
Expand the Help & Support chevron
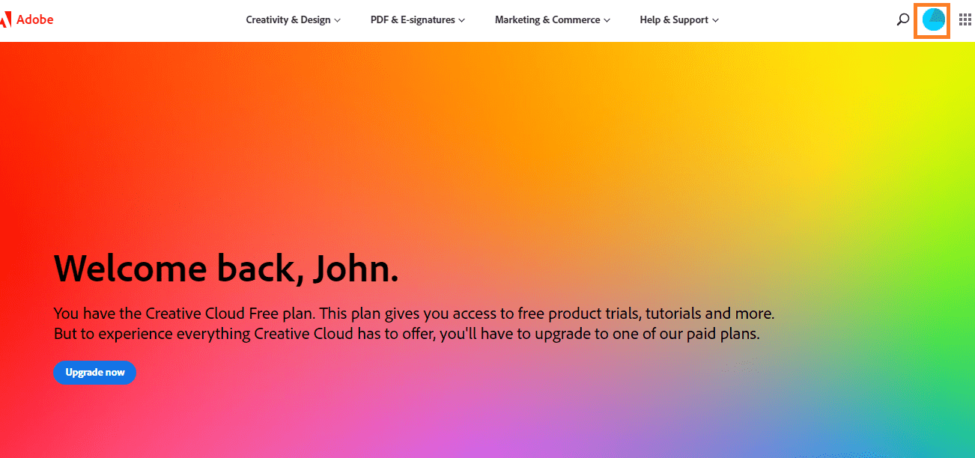coord(714,20)
